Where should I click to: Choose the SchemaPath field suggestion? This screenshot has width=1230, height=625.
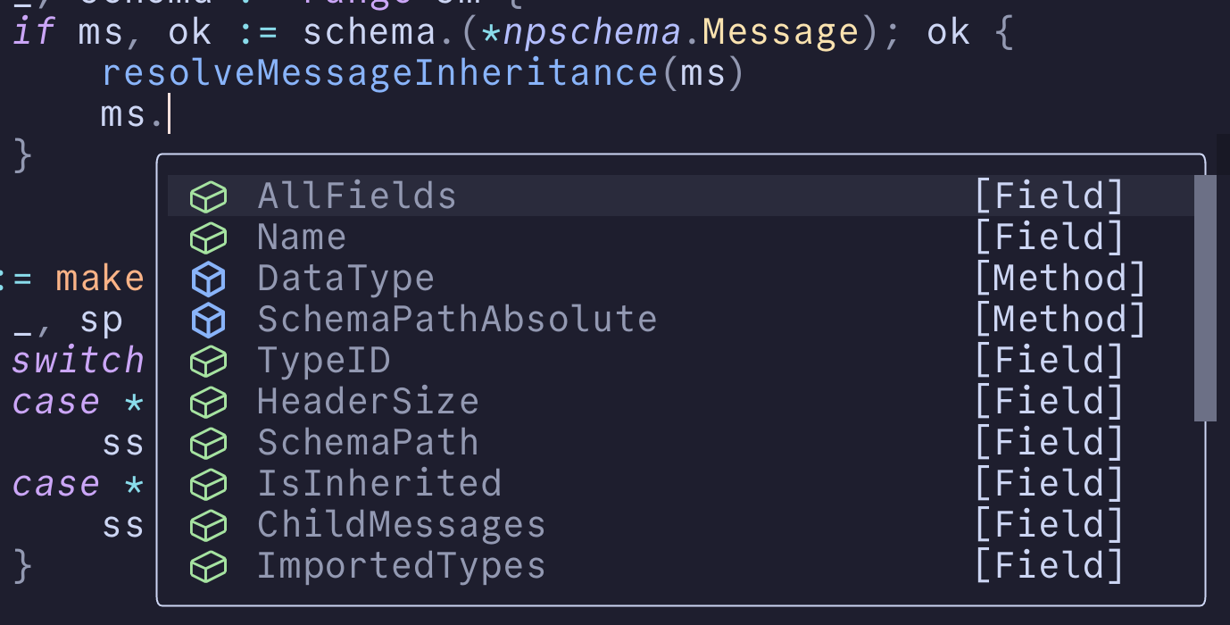368,443
